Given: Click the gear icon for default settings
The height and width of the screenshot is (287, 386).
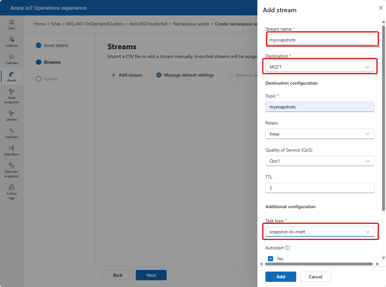Looking at the screenshot, I should pyautogui.click(x=159, y=75).
